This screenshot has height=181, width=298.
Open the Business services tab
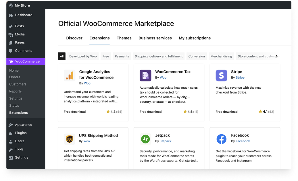tap(155, 38)
